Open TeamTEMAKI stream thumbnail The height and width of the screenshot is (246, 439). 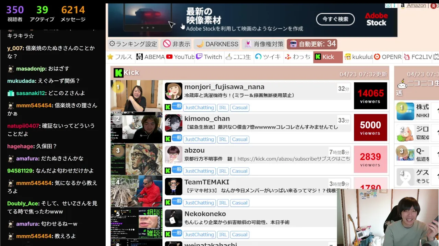136,191
